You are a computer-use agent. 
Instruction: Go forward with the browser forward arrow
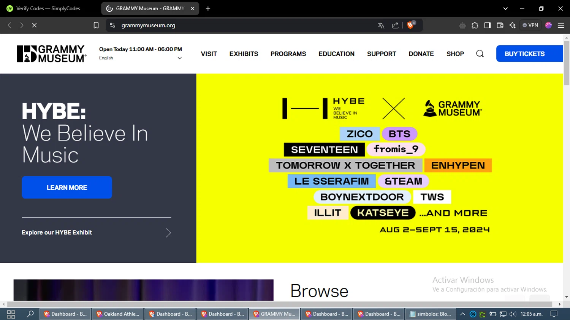pyautogui.click(x=22, y=25)
